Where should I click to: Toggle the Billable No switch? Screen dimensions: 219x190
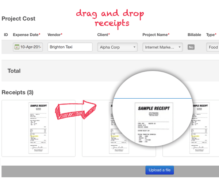pyautogui.click(x=191, y=47)
